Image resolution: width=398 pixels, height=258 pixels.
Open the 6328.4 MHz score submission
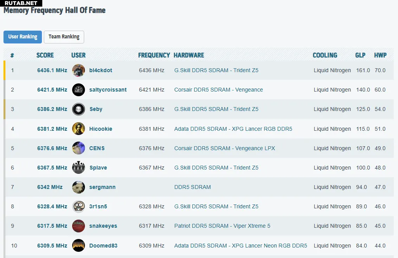52,206
